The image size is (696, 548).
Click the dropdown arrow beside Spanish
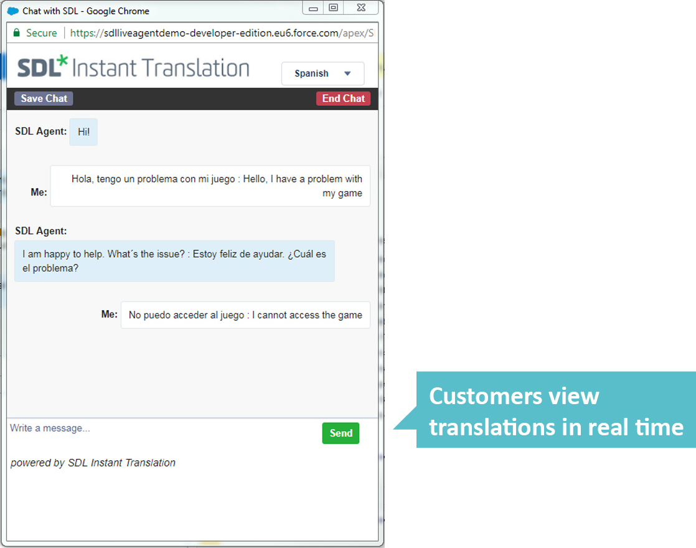click(x=346, y=73)
